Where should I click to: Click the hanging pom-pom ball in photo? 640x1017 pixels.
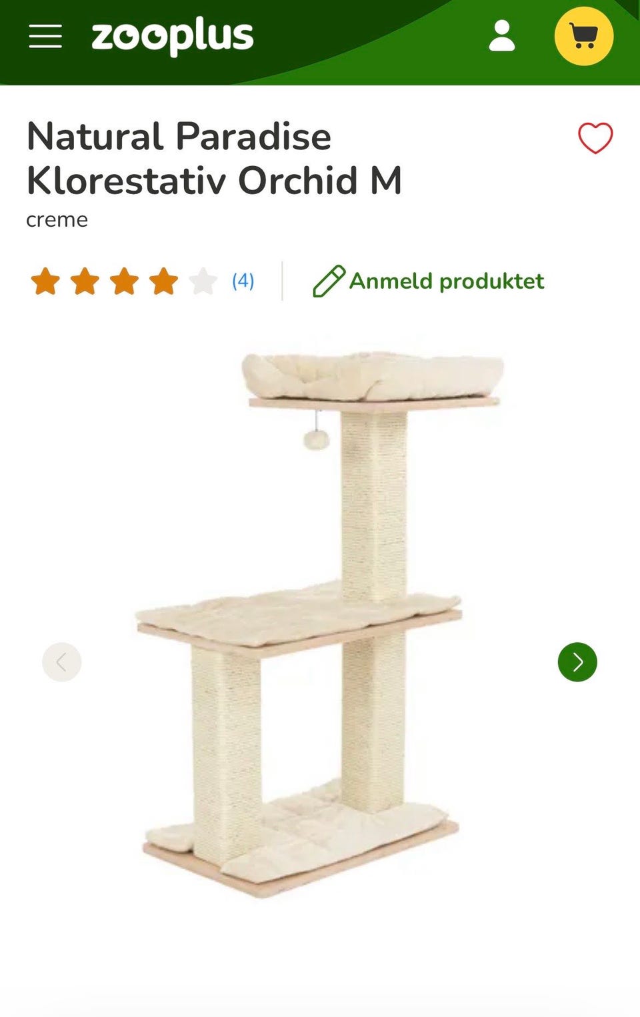[316, 439]
